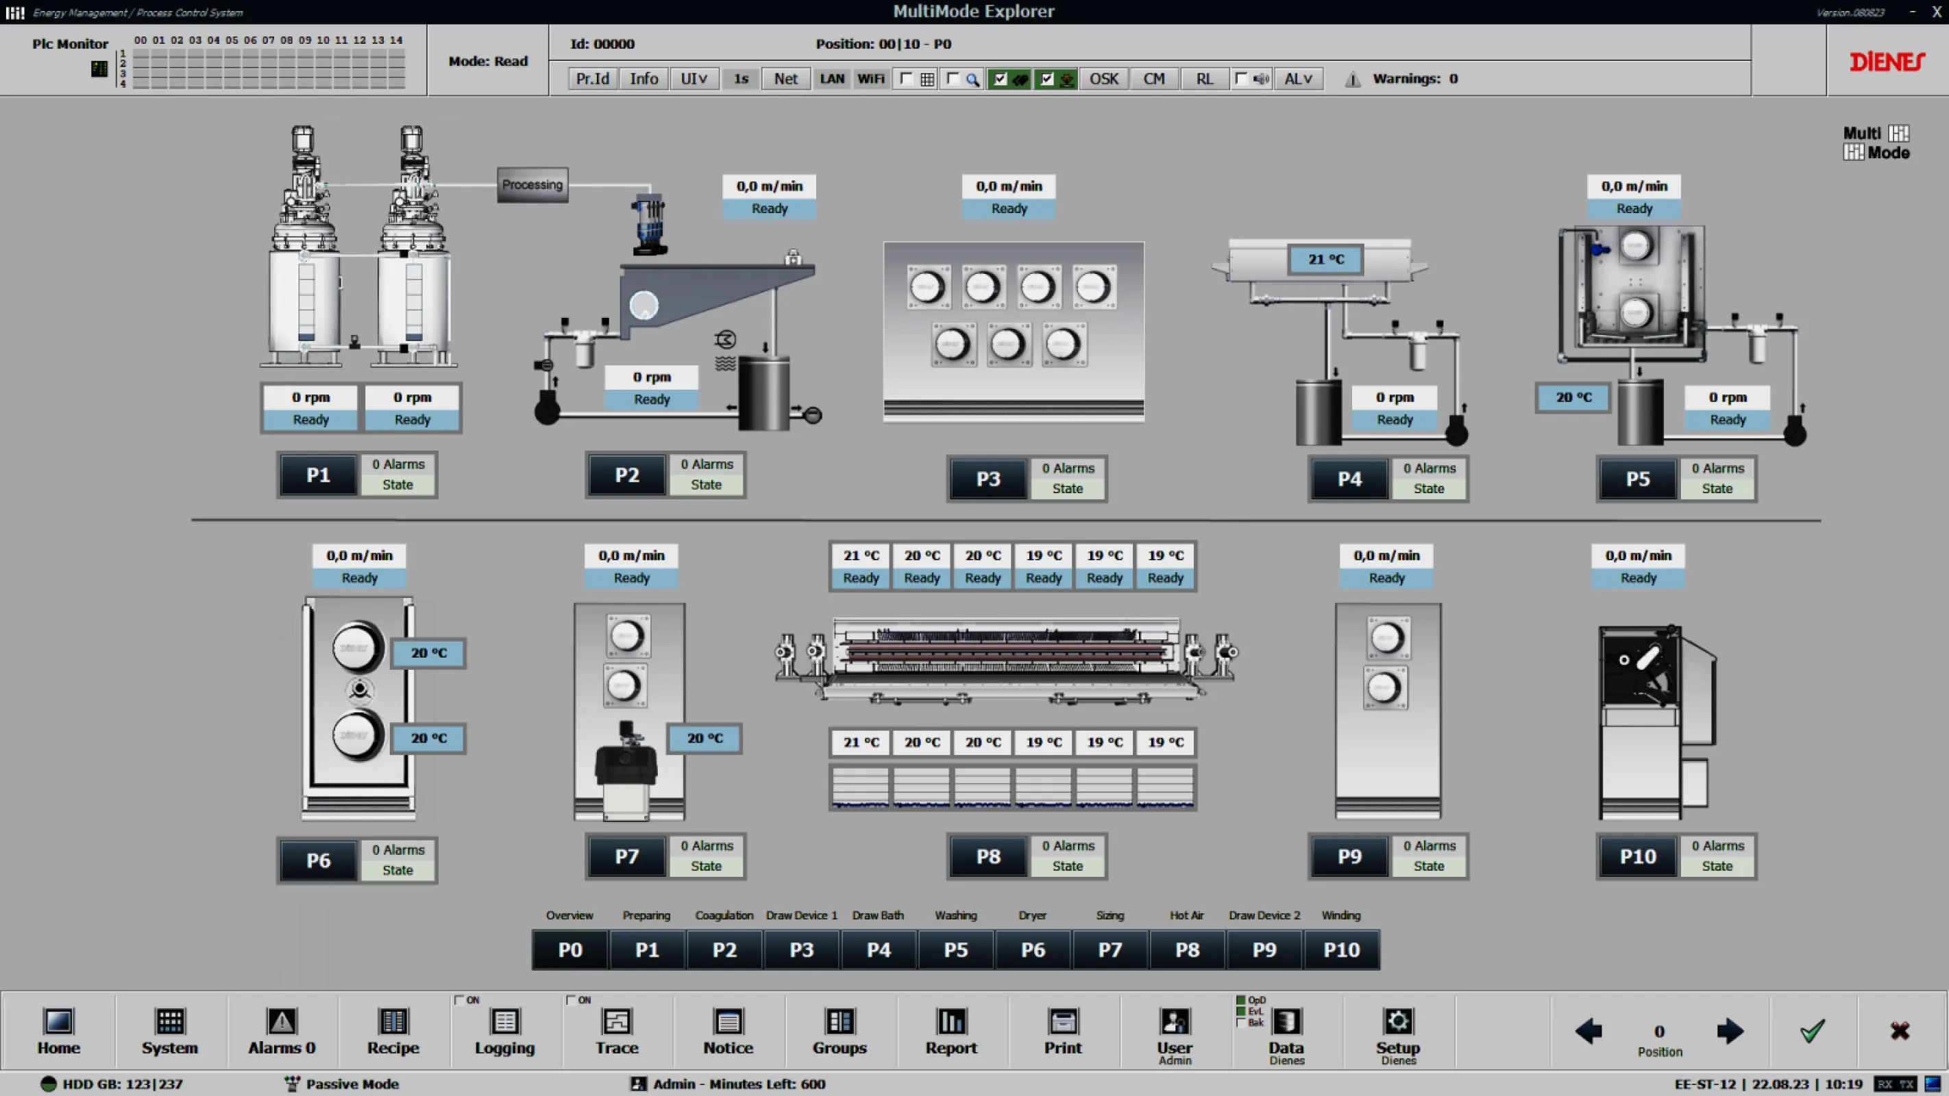This screenshot has height=1096, width=1949.
Task: Confirm with the green checkmark button
Action: click(x=1812, y=1031)
